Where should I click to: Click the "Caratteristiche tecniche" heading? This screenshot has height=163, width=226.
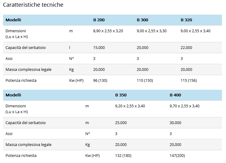33,5
